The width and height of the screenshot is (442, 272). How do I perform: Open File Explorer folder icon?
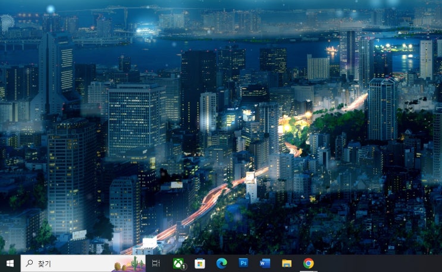[287, 263]
